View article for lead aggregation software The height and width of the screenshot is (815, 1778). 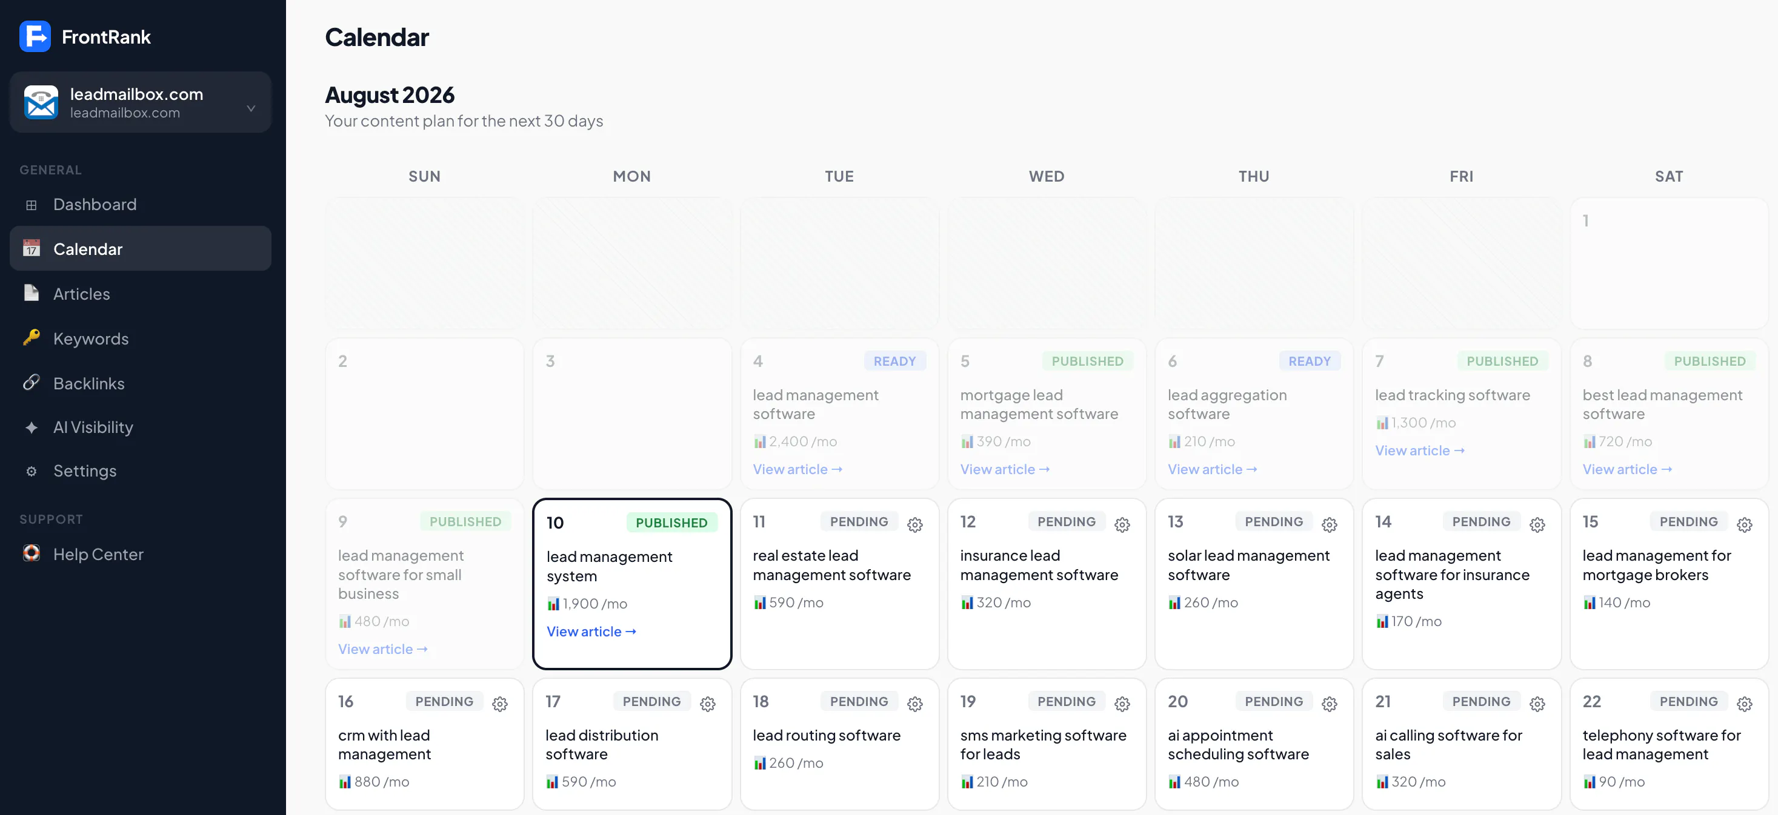(1212, 469)
